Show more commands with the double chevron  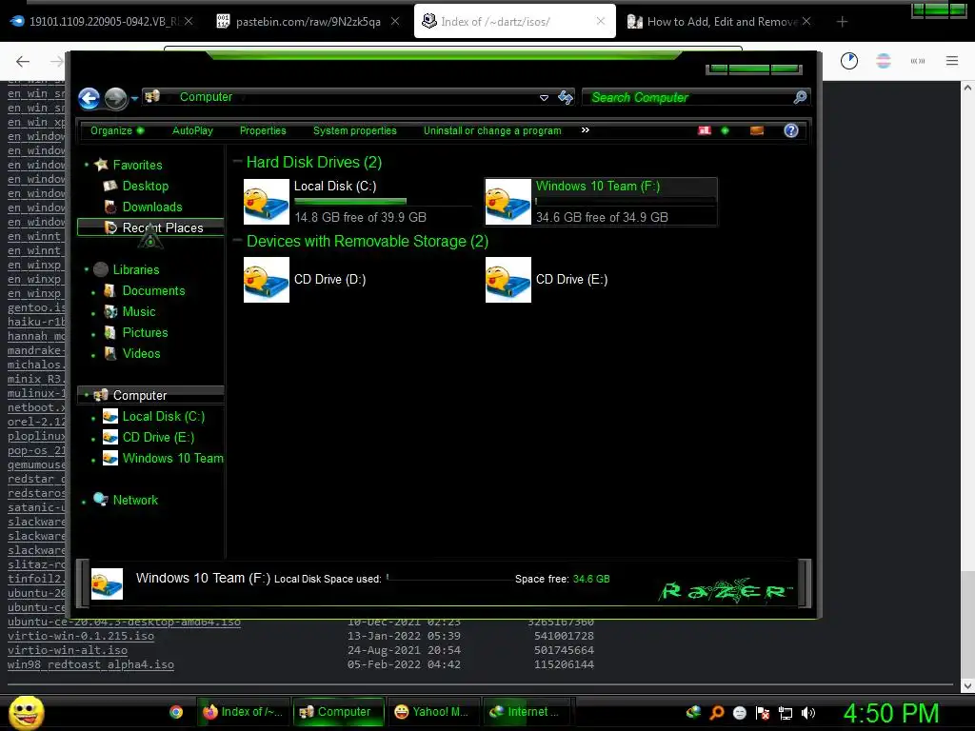coord(586,129)
